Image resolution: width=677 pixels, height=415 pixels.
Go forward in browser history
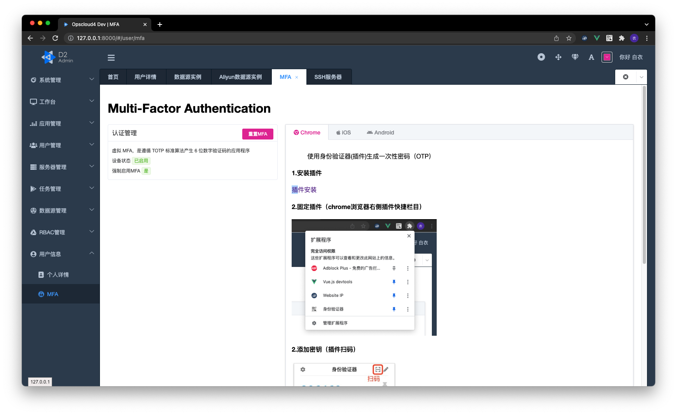[x=43, y=38]
